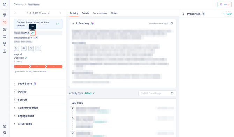Click the calendar icon in date range field
The width and height of the screenshot is (234, 137).
pos(172,93)
